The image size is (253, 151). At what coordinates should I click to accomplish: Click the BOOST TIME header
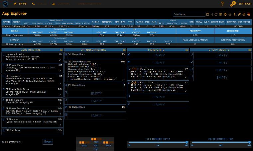click(217, 22)
